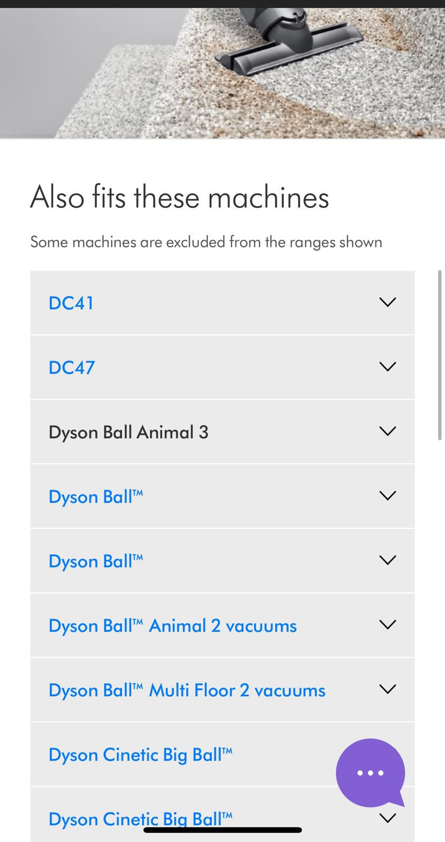Click the 'Also fits these machines' heading

coord(180,197)
